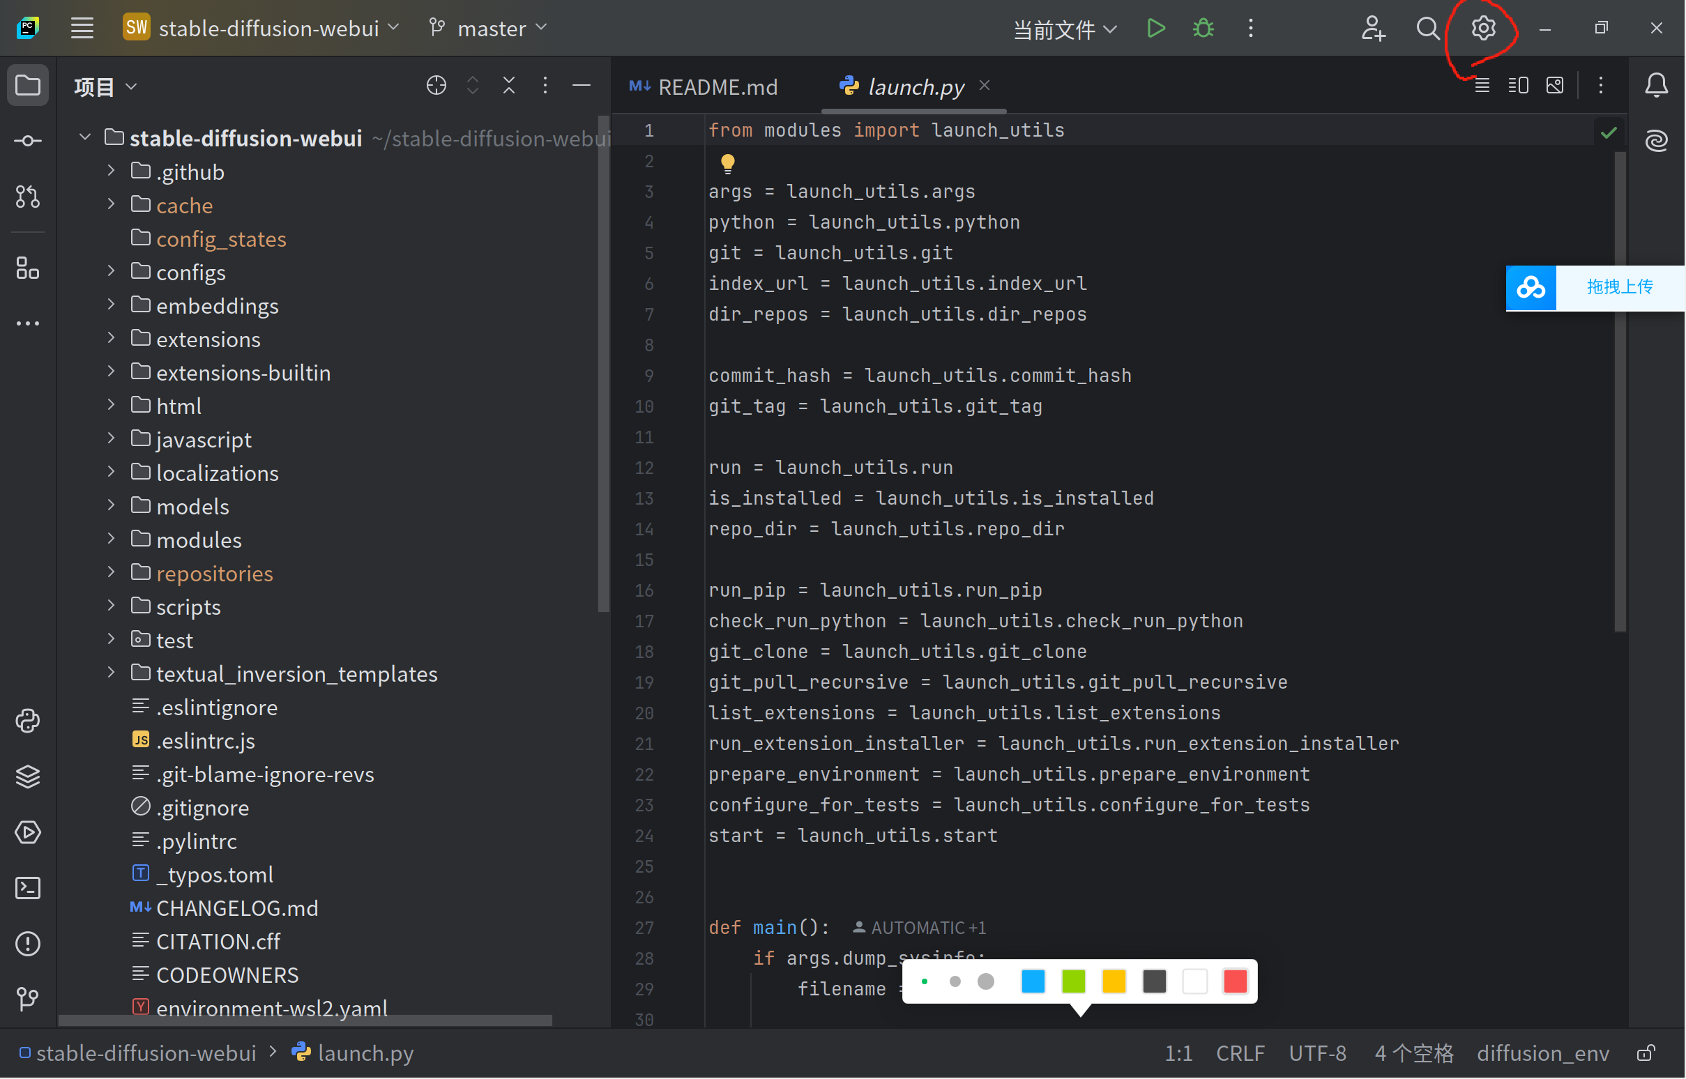The image size is (1686, 1079).
Task: Open the main hamburger menu
Action: [82, 28]
